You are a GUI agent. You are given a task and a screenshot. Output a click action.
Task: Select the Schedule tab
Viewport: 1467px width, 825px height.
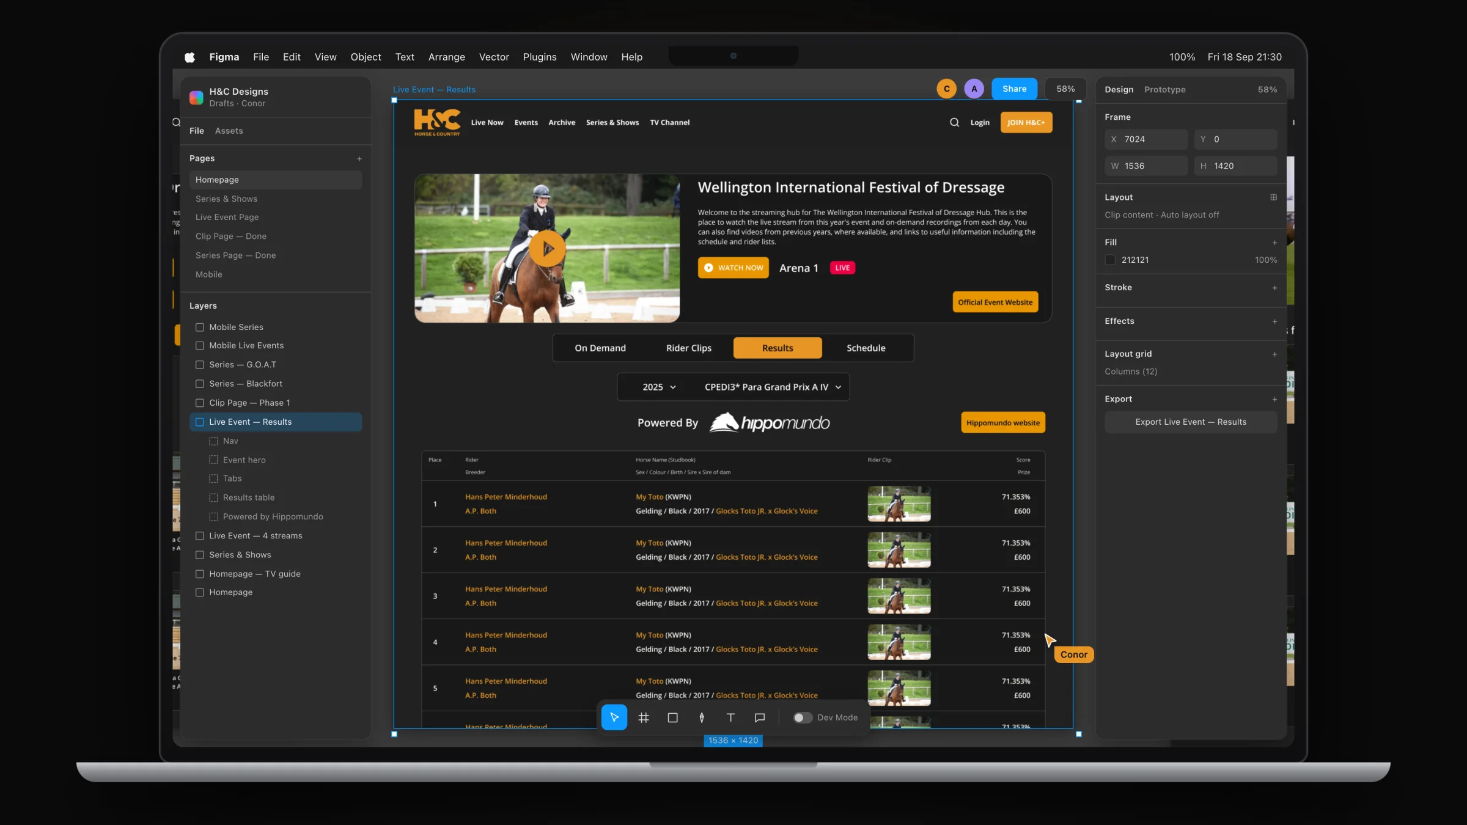[866, 348]
